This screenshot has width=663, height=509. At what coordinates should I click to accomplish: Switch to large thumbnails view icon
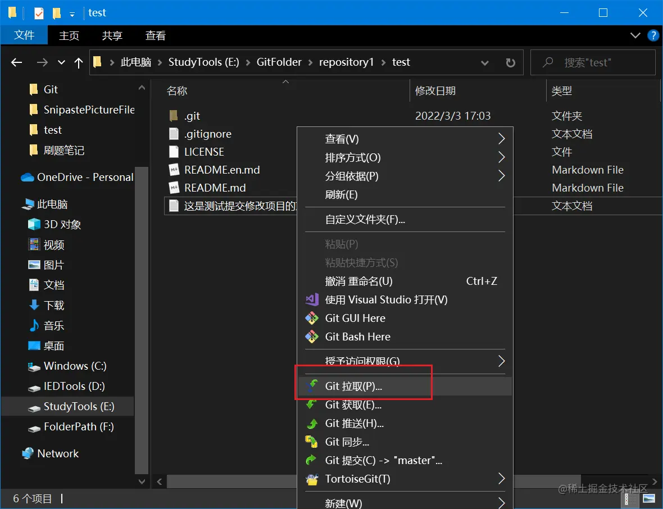[649, 499]
